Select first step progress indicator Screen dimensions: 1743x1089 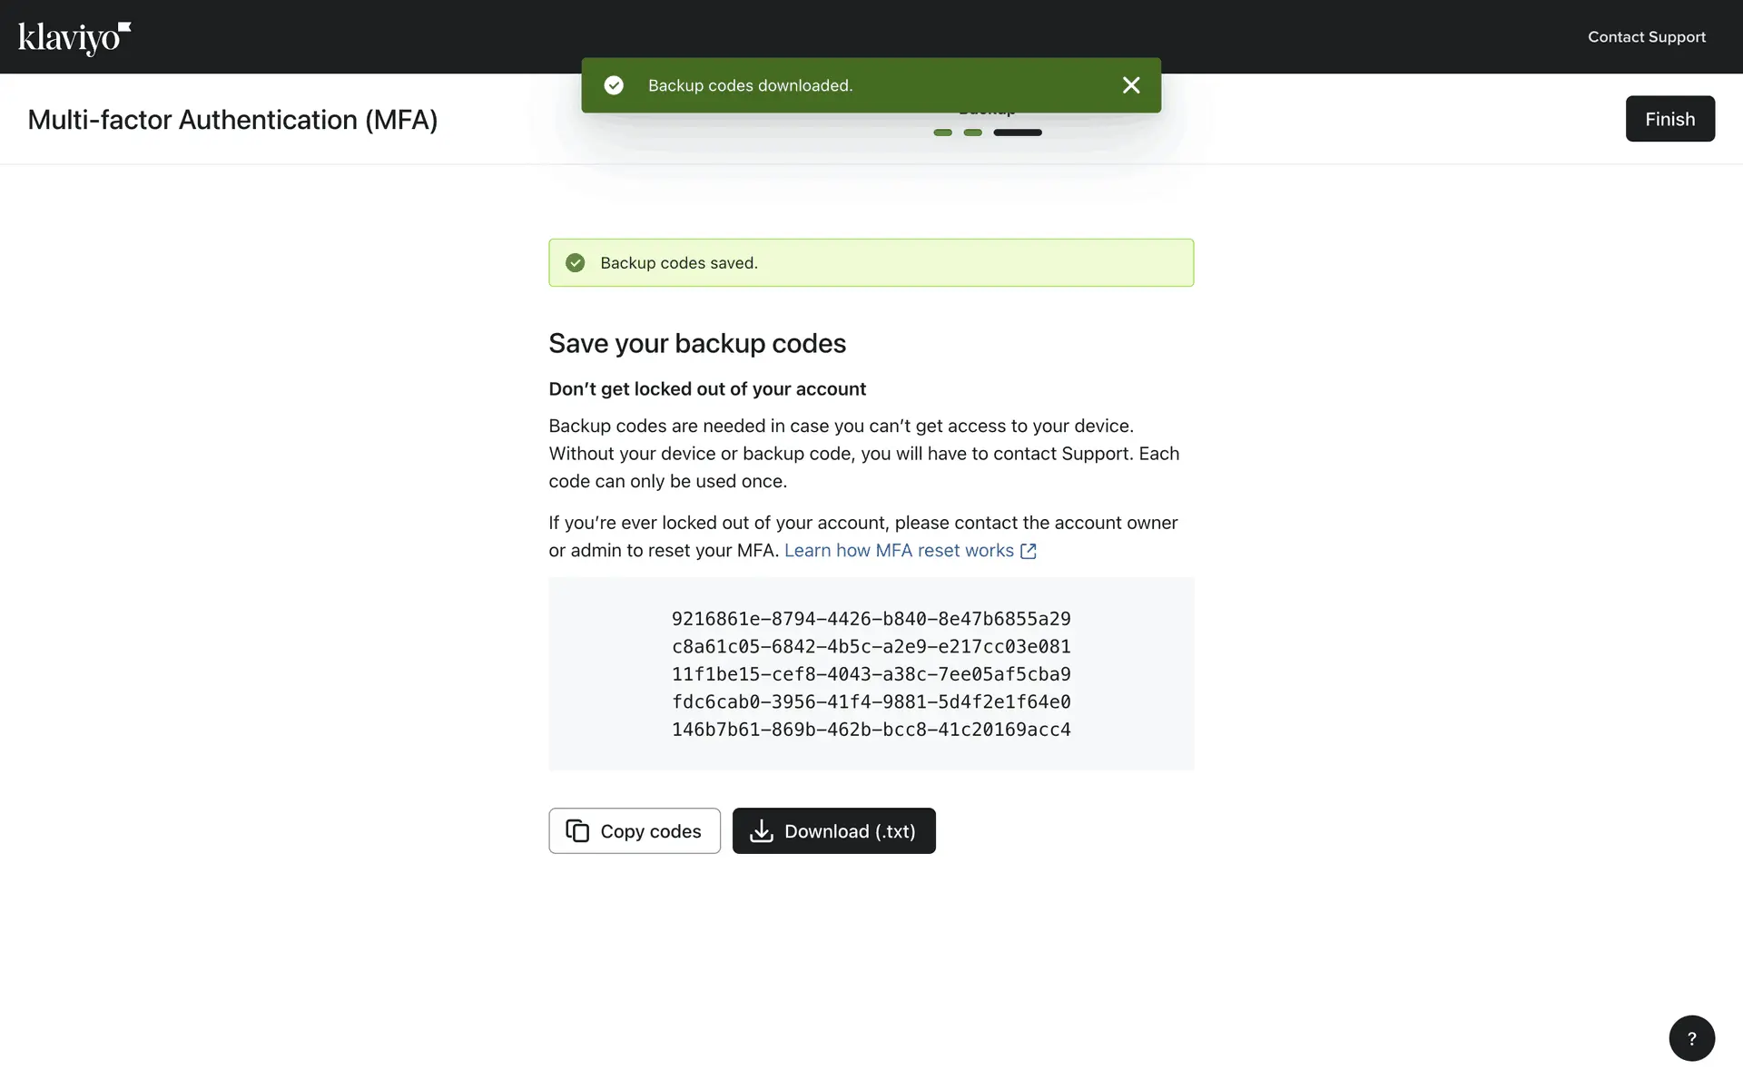942,132
